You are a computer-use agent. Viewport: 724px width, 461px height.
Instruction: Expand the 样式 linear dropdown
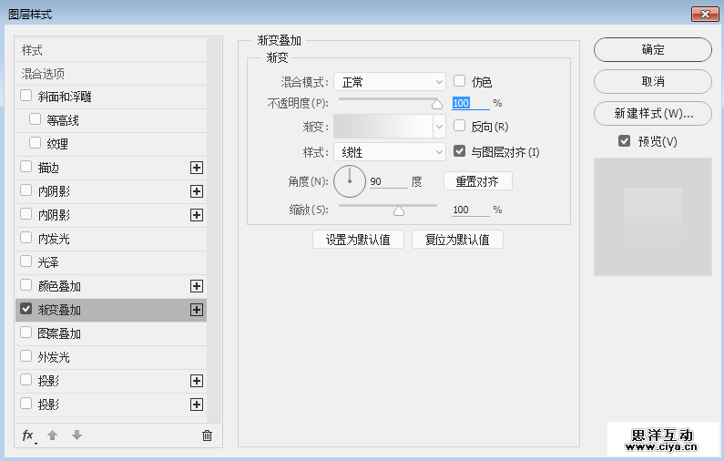click(x=389, y=152)
